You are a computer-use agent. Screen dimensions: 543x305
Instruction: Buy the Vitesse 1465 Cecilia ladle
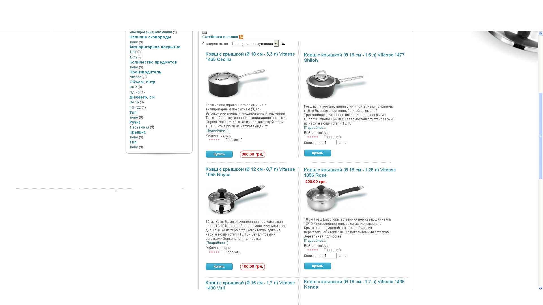(x=219, y=154)
